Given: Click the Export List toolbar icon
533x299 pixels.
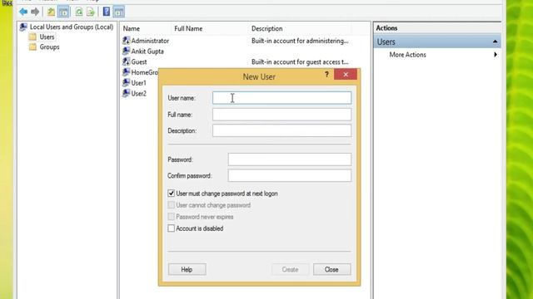Looking at the screenshot, I should point(91,12).
